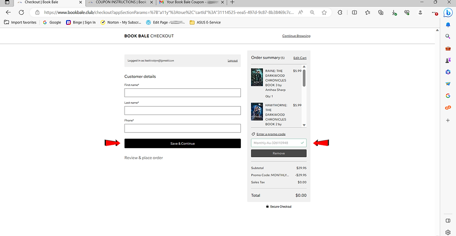Open sidebar notifications bell

coord(448,25)
